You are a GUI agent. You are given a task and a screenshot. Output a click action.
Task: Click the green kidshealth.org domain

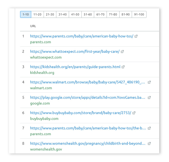[42, 73]
